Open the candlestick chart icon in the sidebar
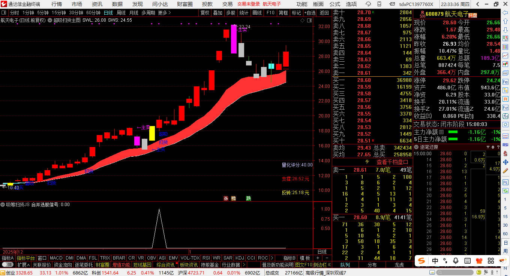Viewport: 510px width, 276px height. point(505,64)
